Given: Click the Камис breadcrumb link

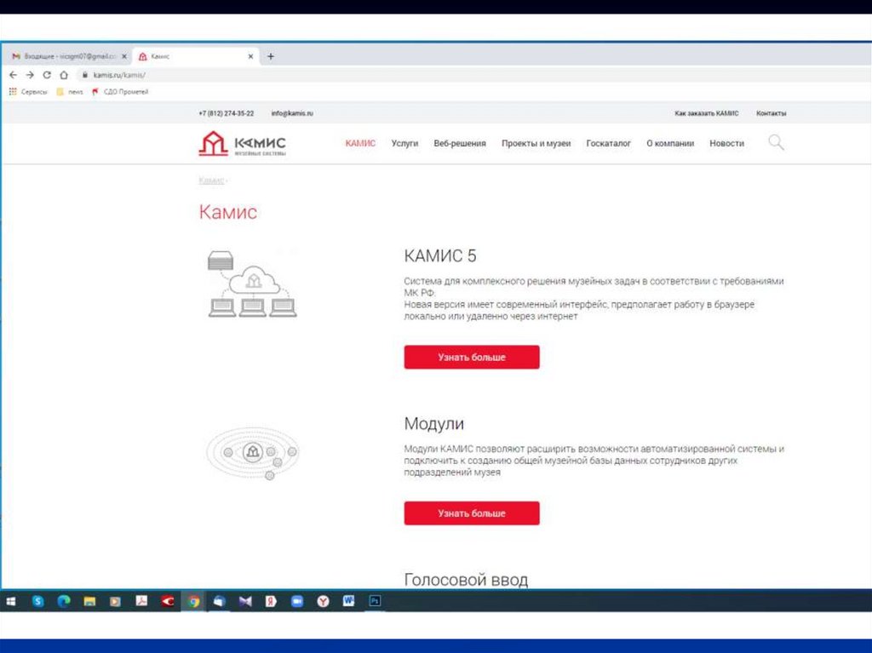Looking at the screenshot, I should click(x=211, y=180).
